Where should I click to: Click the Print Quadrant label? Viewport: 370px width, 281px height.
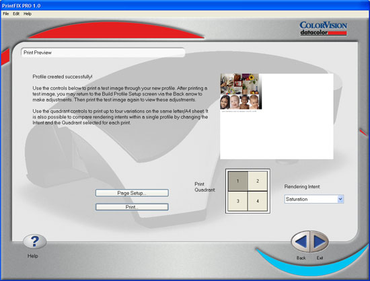[x=205, y=187]
